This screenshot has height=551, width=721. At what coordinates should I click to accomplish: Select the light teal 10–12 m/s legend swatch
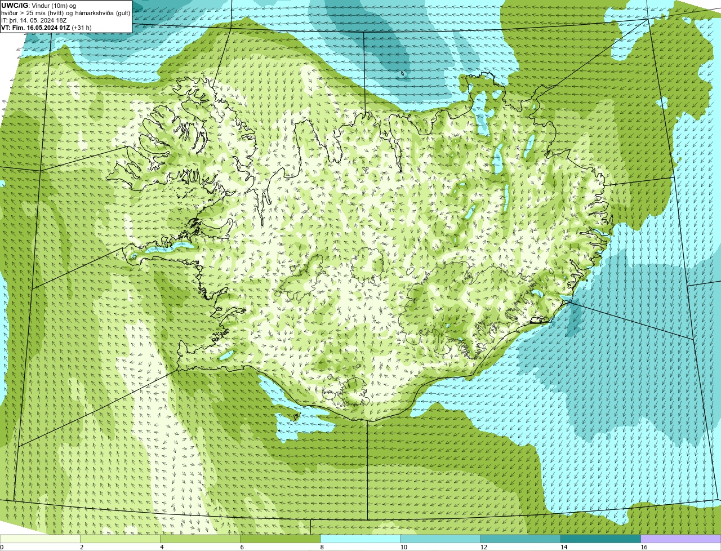click(x=440, y=539)
